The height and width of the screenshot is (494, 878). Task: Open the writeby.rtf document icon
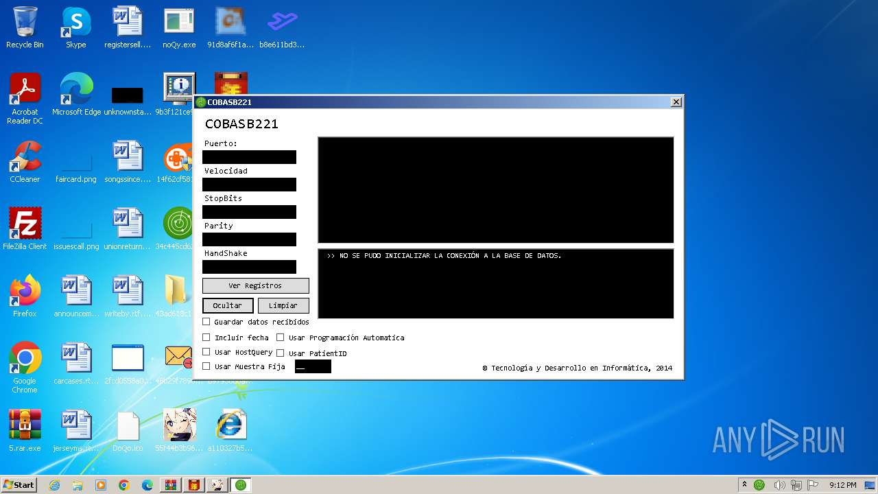pos(127,296)
